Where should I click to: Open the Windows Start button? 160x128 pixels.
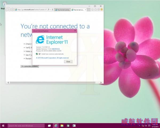pyautogui.click(x=3, y=126)
